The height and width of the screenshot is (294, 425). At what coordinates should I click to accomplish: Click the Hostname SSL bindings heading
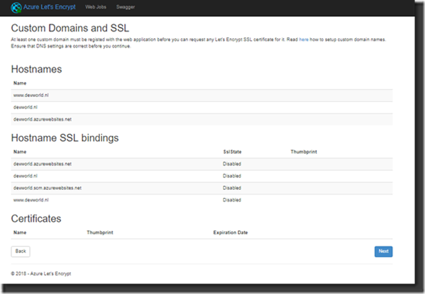[65, 138]
